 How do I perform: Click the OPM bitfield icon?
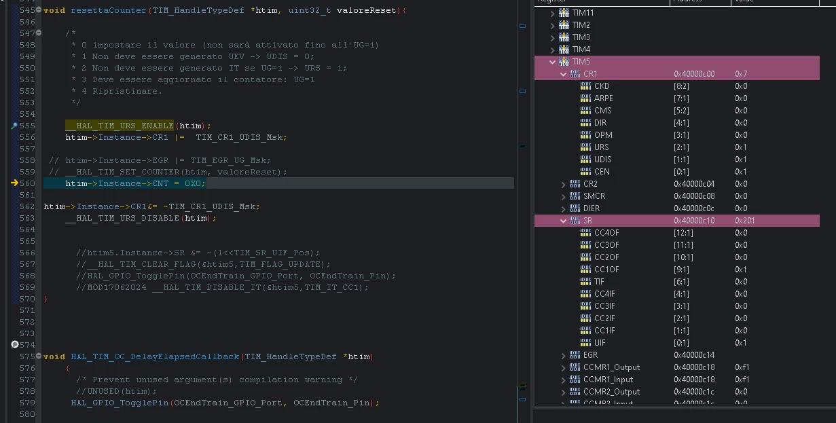click(585, 135)
